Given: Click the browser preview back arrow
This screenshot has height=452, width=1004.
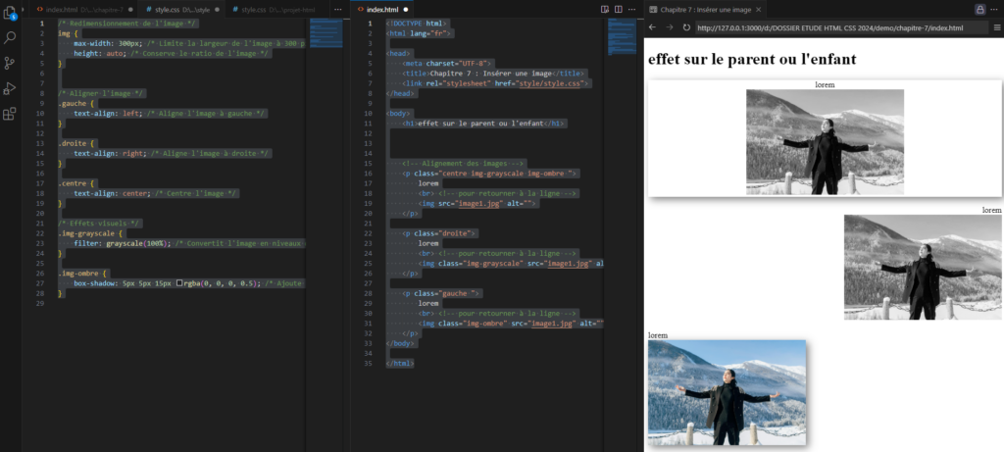Looking at the screenshot, I should 654,27.
